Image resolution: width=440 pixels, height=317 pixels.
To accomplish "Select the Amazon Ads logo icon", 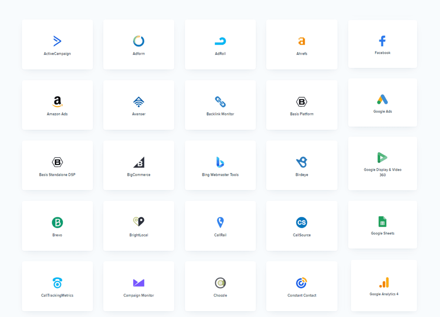I will point(57,102).
